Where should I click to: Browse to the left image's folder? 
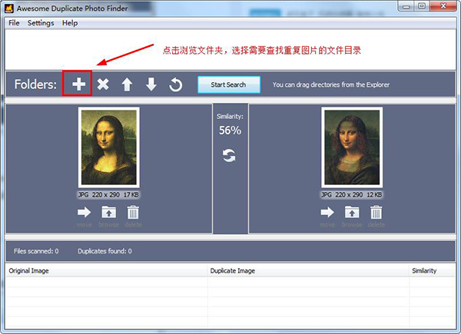tap(109, 212)
